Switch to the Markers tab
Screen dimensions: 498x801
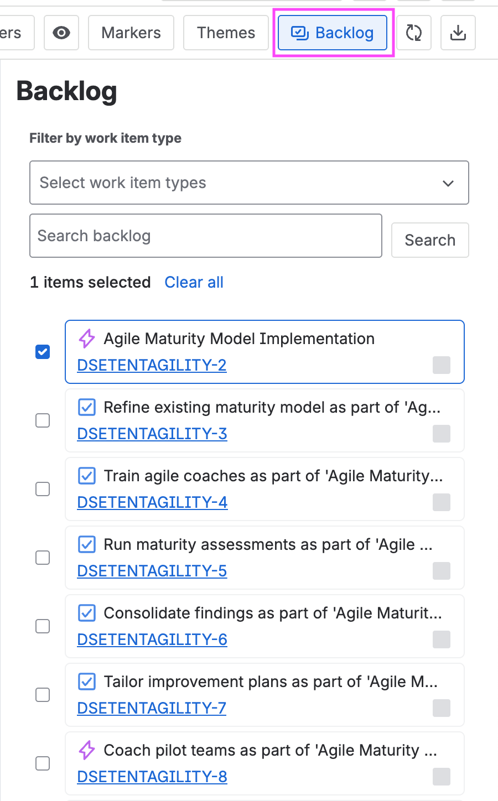coord(131,33)
